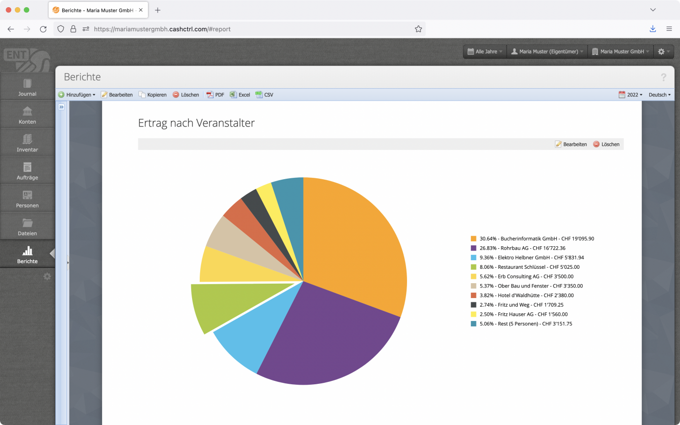Open the Hinzufügen dropdown menu
Screen dimensions: 680x425
(x=77, y=95)
